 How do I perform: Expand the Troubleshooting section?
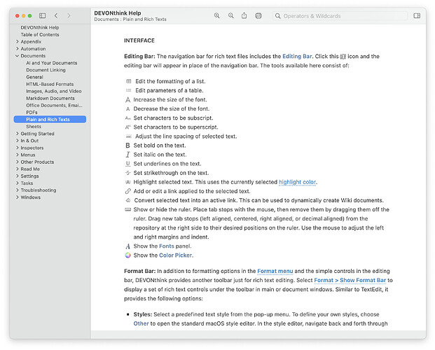17,190
